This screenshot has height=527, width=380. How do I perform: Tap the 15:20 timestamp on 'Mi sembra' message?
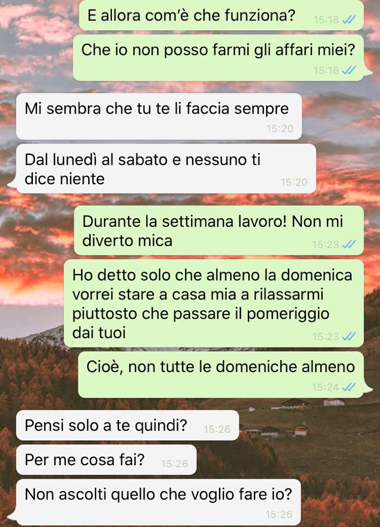click(x=280, y=129)
